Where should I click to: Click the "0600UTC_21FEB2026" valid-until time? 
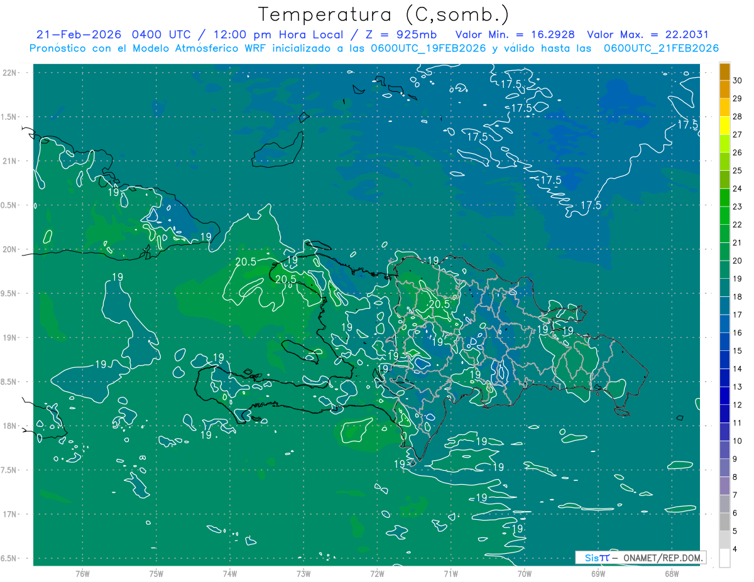661,48
